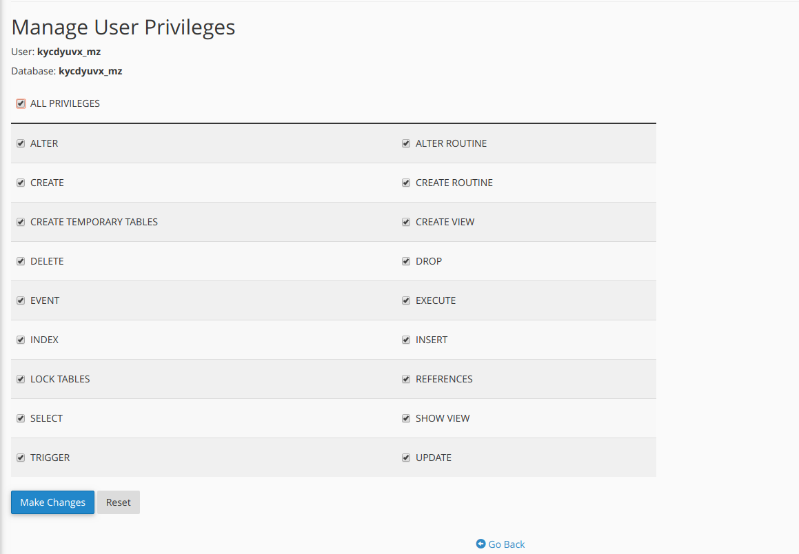This screenshot has height=554, width=799.
Task: Uncheck the CREATE VIEW privilege
Action: [x=406, y=222]
